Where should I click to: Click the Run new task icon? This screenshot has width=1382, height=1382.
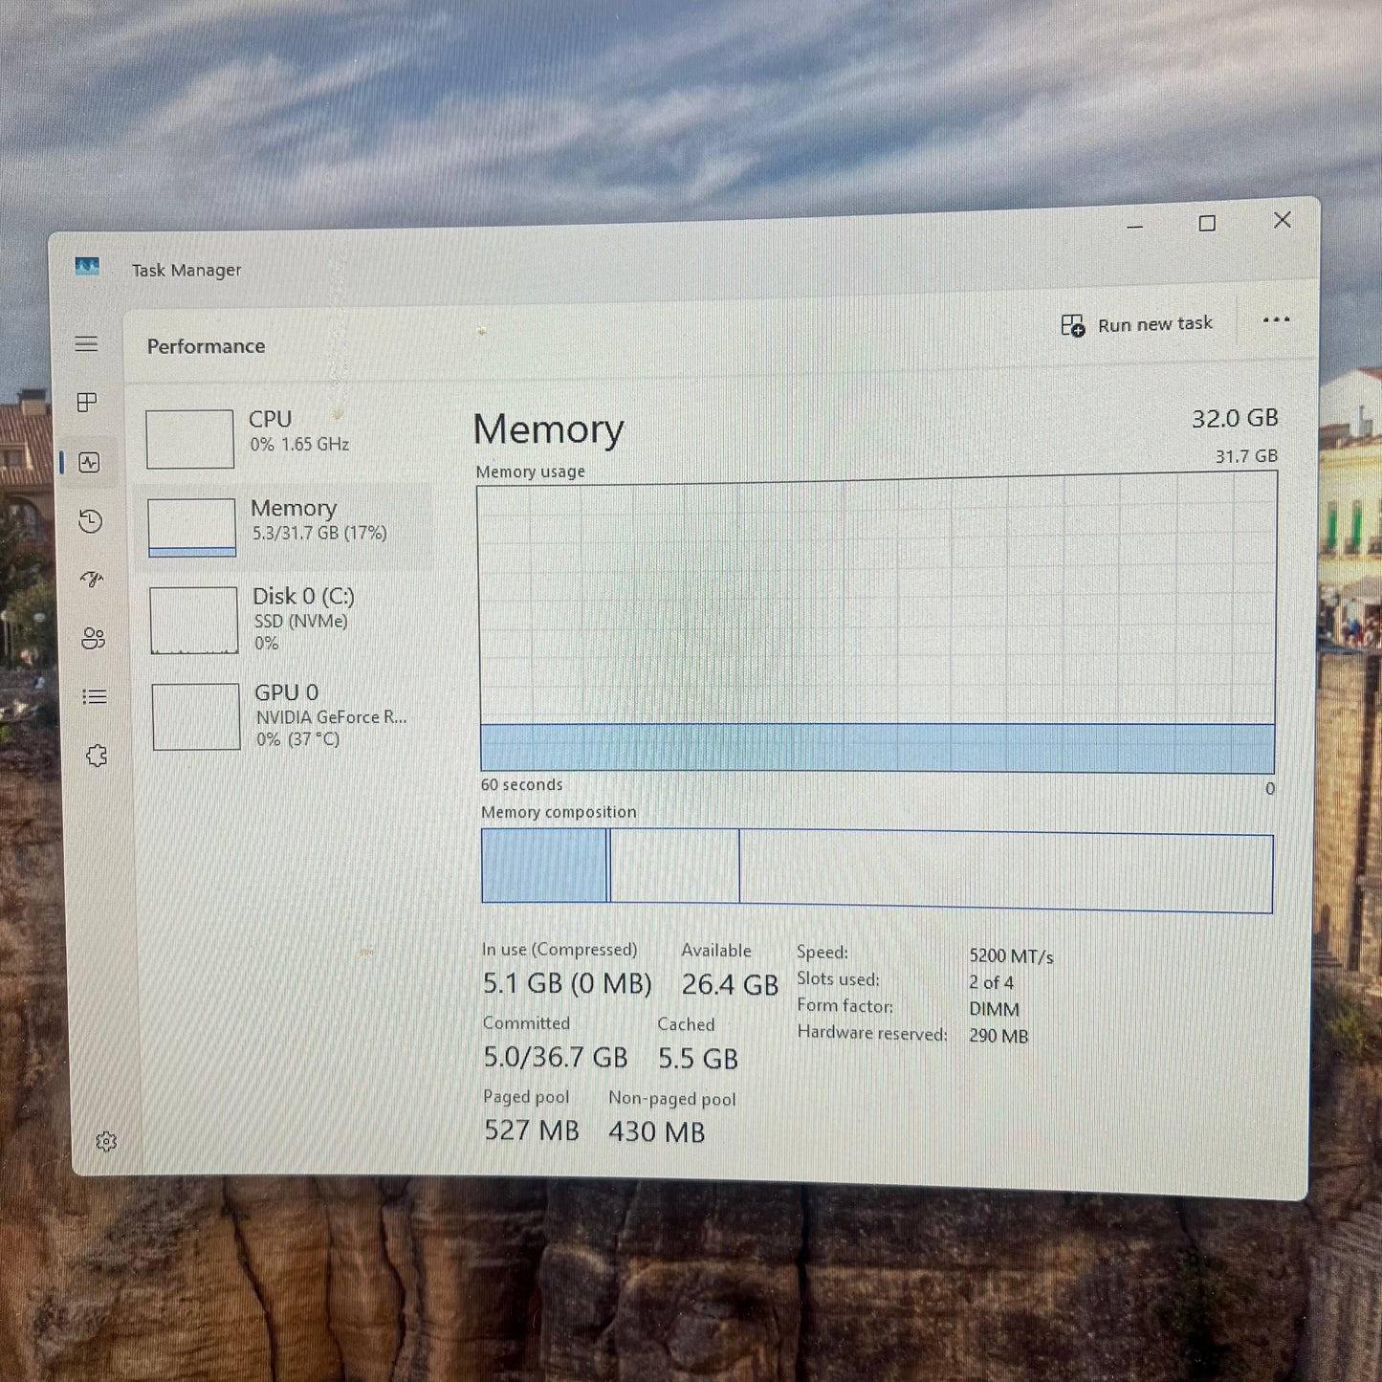click(x=1073, y=326)
